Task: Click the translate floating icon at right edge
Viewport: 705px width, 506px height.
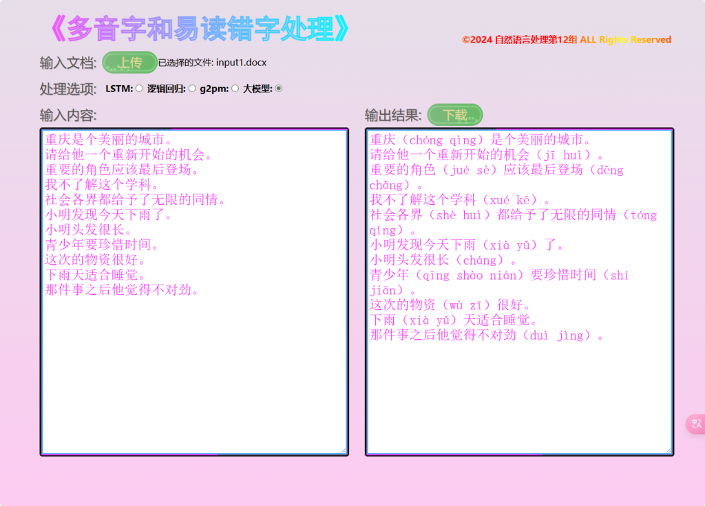Action: 696,424
